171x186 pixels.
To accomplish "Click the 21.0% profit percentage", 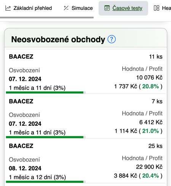I will 150,131.
